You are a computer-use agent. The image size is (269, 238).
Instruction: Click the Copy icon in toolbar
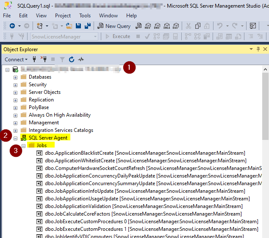point(198,26)
